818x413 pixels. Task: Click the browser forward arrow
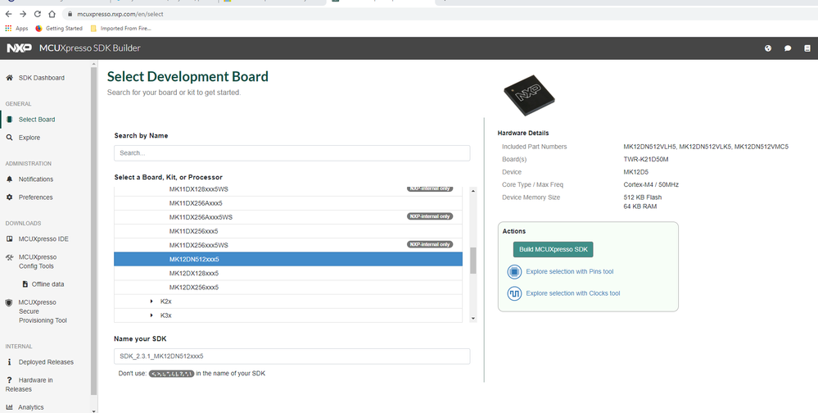point(22,14)
